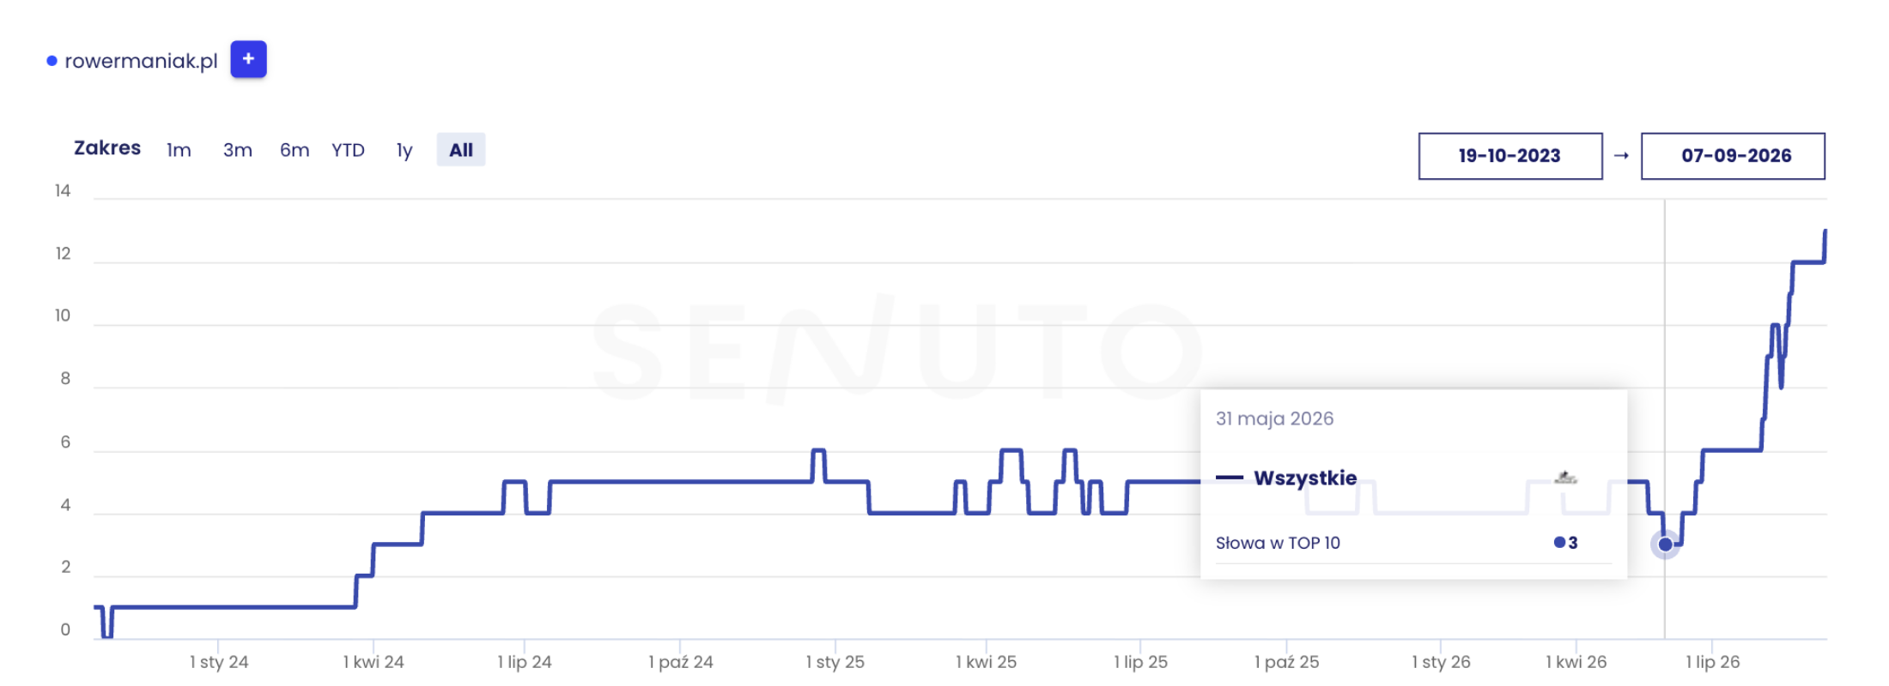Click the rowermaniak.pl domain label
1889x686 pixels.
click(141, 61)
